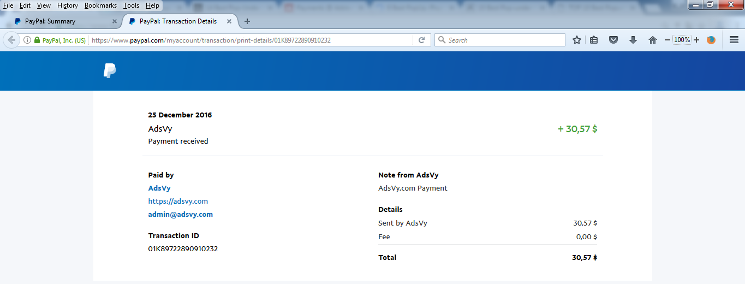This screenshot has height=284, width=745.
Task: Close the PayPal: Summary tab
Action: pos(115,21)
